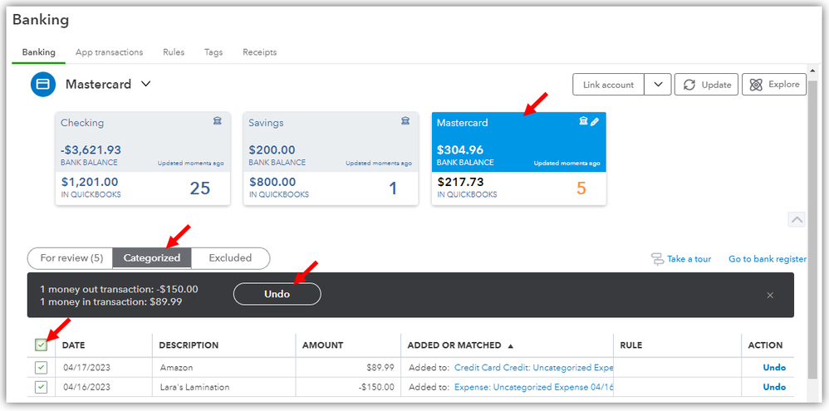829x411 pixels.
Task: Switch to For review (5) tab
Action: point(71,258)
